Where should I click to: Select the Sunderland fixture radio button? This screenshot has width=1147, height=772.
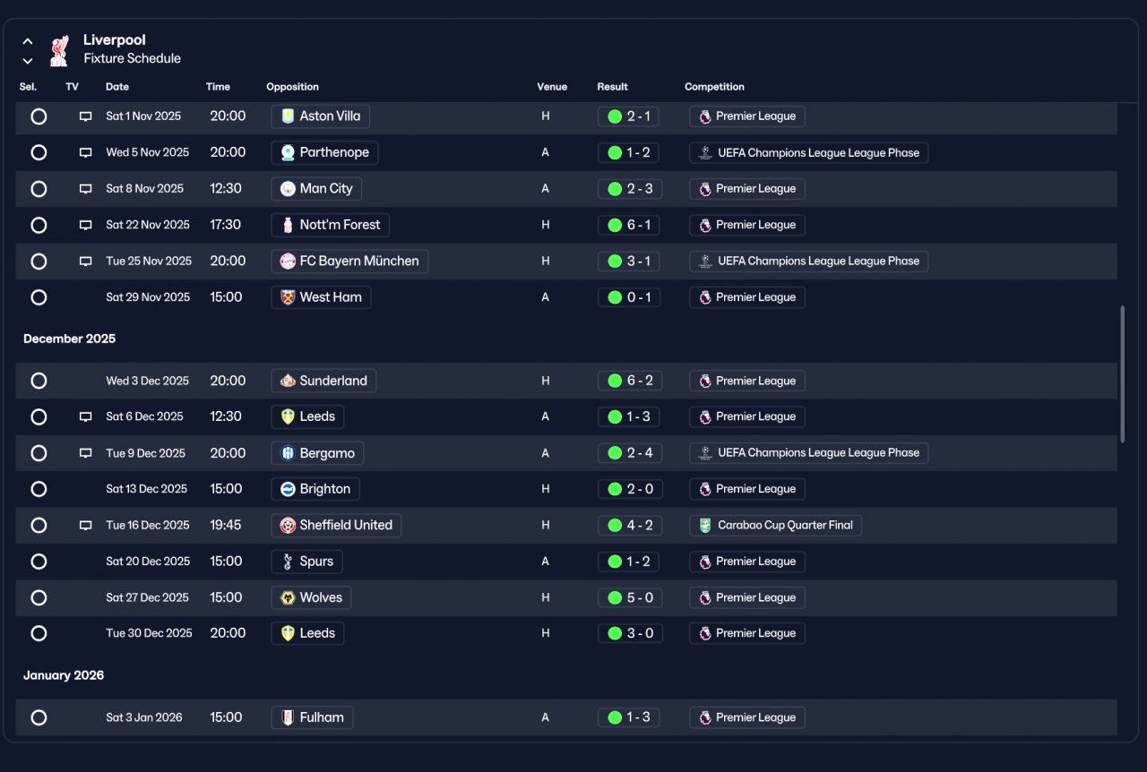(x=39, y=381)
